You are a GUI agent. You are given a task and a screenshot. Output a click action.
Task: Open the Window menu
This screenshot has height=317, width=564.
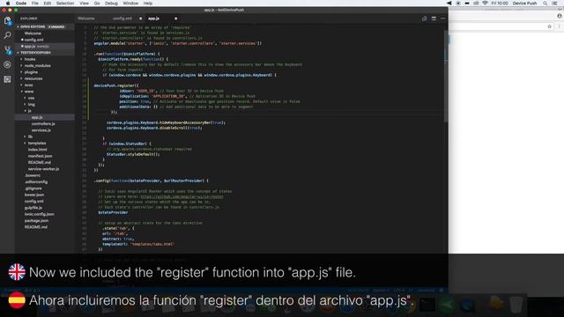tap(130, 4)
